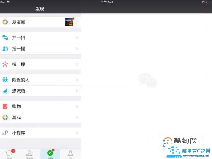
Task: Open the chevron on 游戏 row
Action: pyautogui.click(x=77, y=117)
